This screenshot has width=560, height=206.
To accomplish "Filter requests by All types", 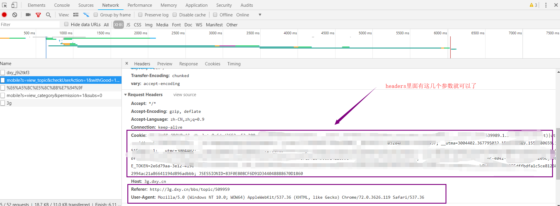I will coord(106,25).
